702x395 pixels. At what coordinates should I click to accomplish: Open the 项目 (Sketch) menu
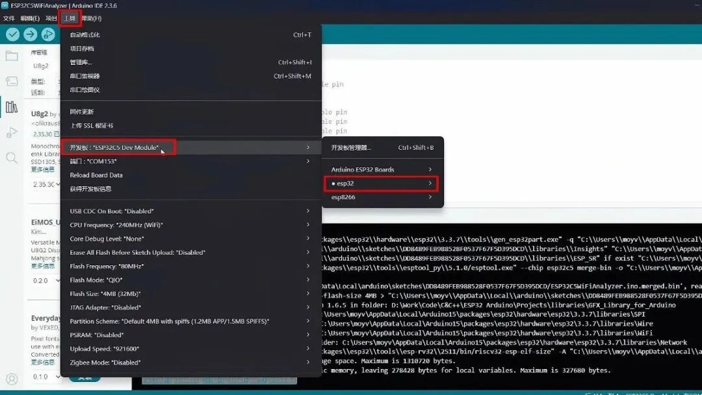pos(51,18)
